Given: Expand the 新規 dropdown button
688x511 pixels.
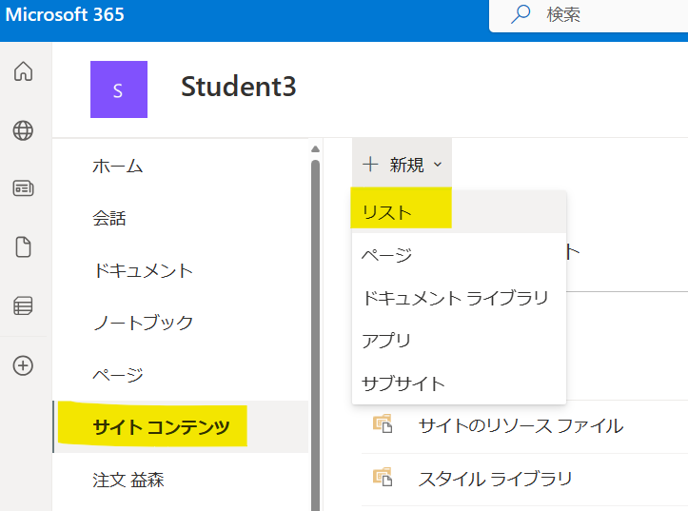Looking at the screenshot, I should coord(402,165).
